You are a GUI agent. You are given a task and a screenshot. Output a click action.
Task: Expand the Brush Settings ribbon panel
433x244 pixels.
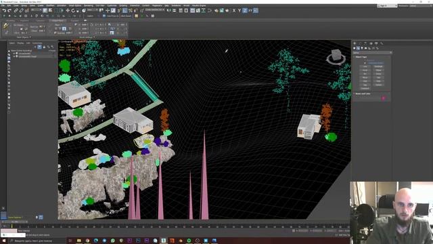pyautogui.click(x=87, y=37)
